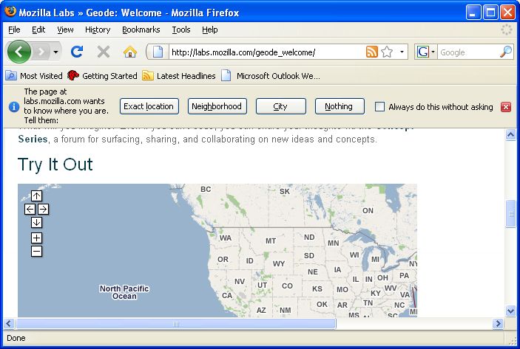
Task: Click the CO state label on map
Action: [x=287, y=286]
